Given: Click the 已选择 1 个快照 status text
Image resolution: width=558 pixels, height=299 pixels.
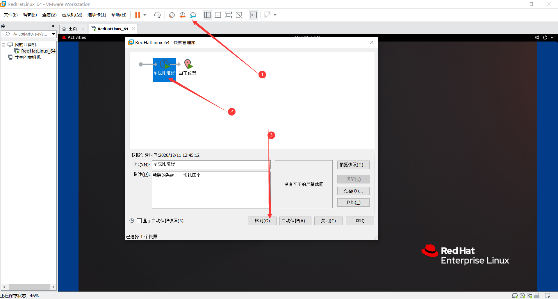Looking at the screenshot, I should pyautogui.click(x=142, y=237).
